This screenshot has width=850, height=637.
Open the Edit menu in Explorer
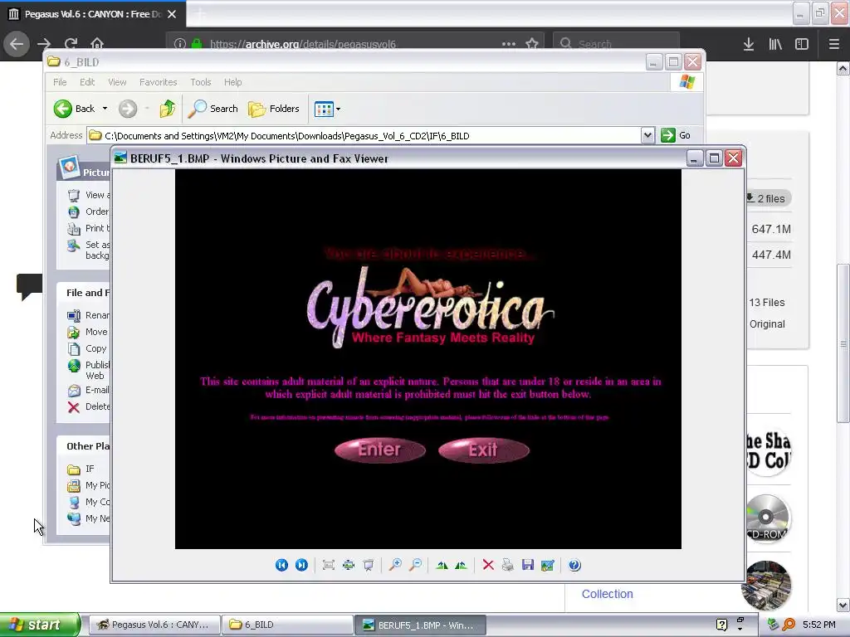point(87,82)
